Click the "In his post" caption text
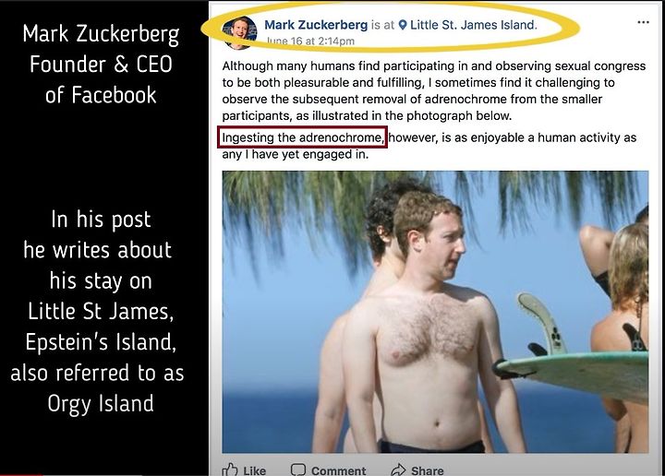665x476 pixels. pyautogui.click(x=101, y=220)
